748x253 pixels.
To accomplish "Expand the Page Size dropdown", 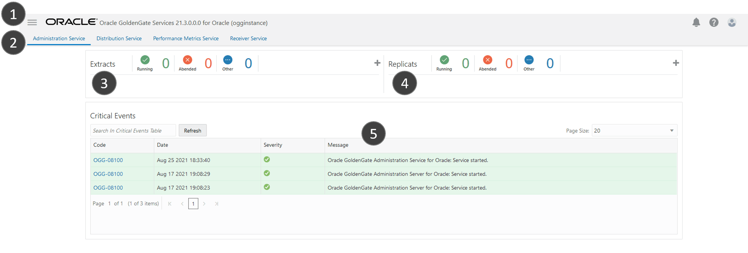I will (x=672, y=131).
